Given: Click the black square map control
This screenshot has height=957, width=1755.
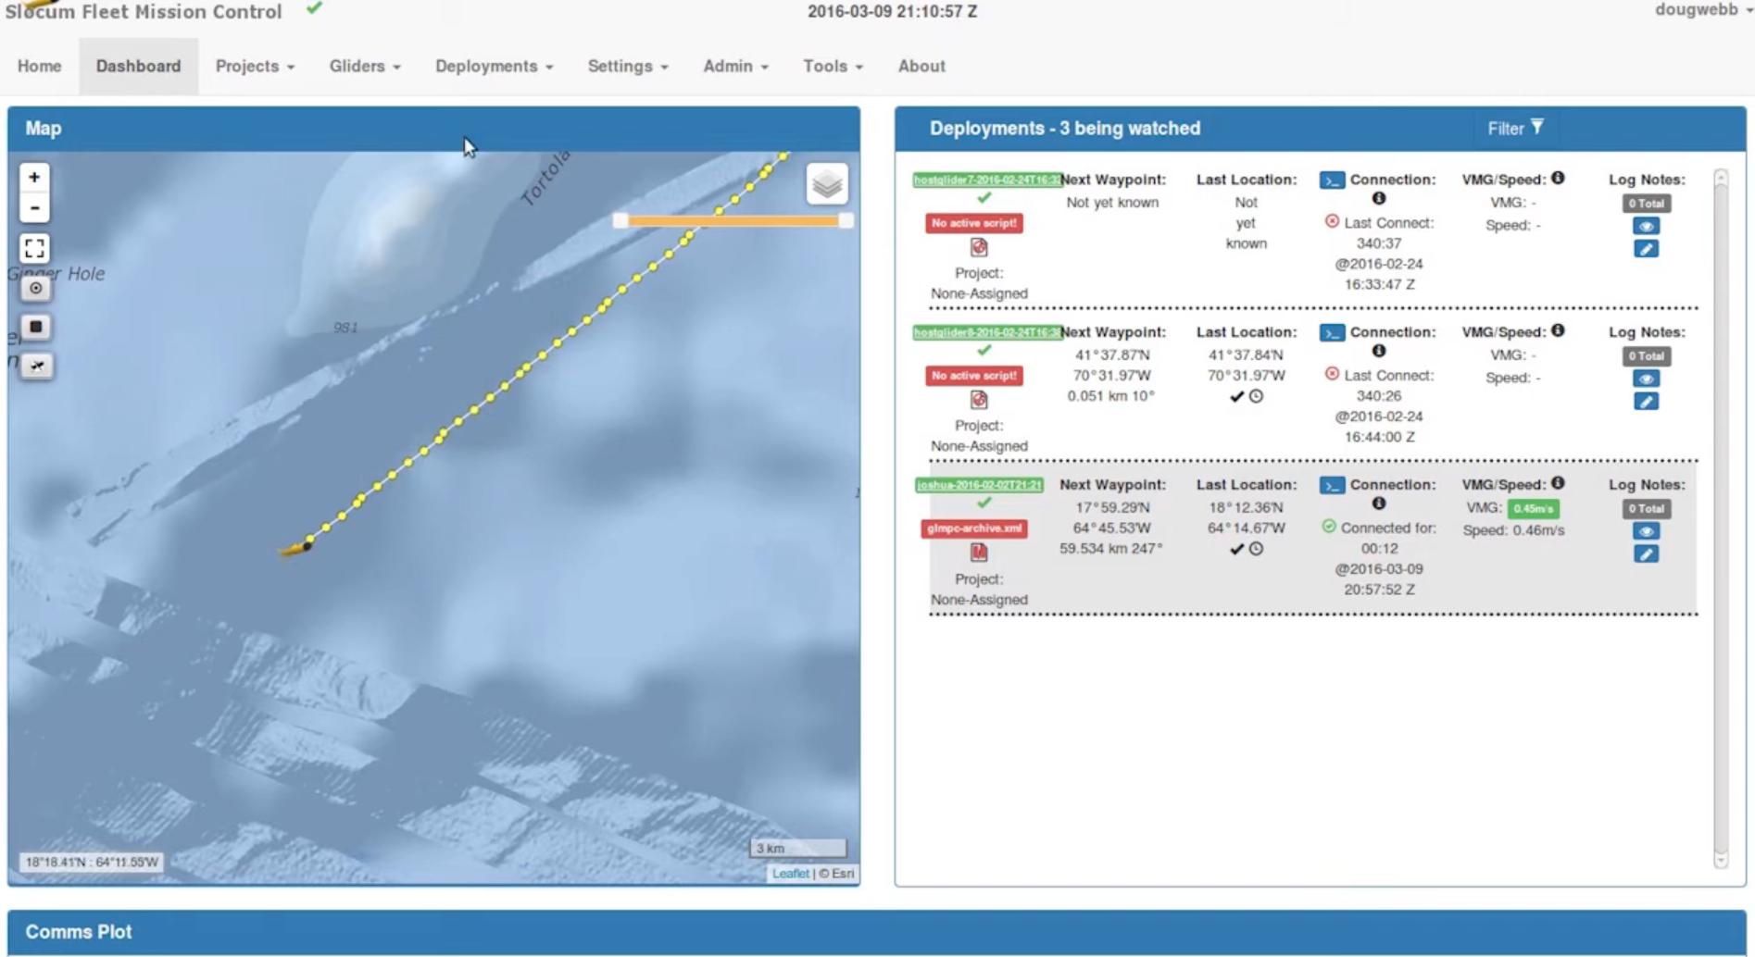Looking at the screenshot, I should click(x=36, y=327).
